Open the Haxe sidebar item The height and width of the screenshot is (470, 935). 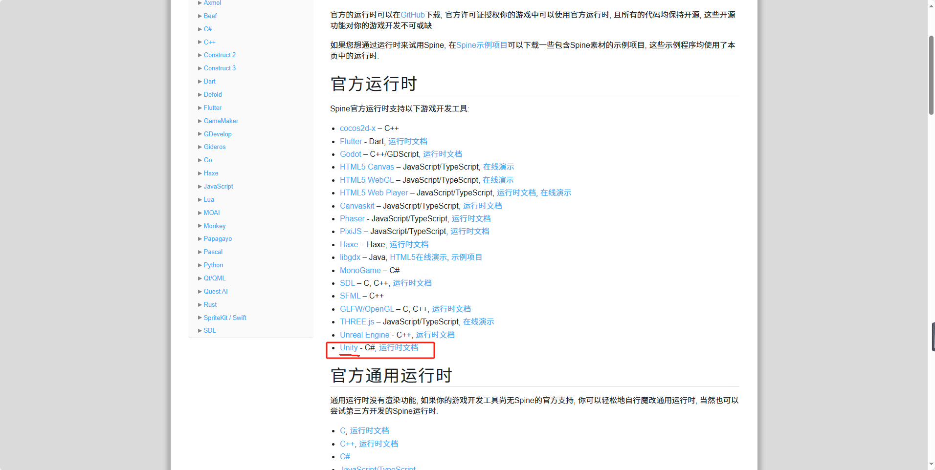coord(211,173)
